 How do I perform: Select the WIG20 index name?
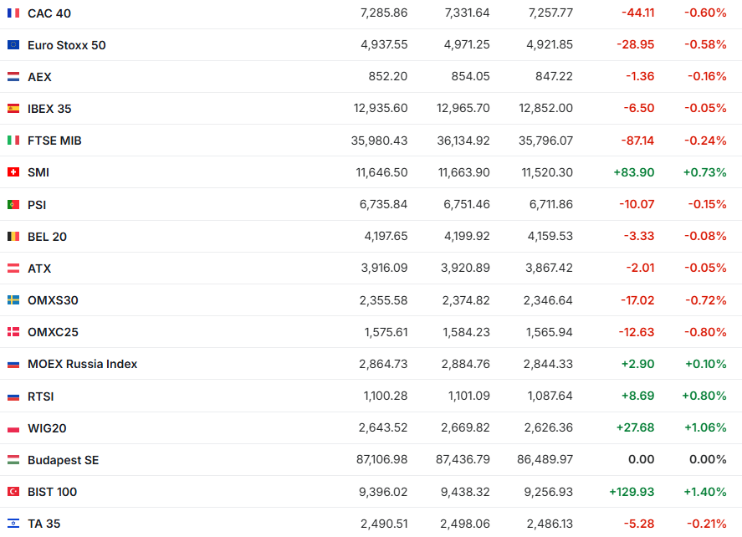(47, 428)
